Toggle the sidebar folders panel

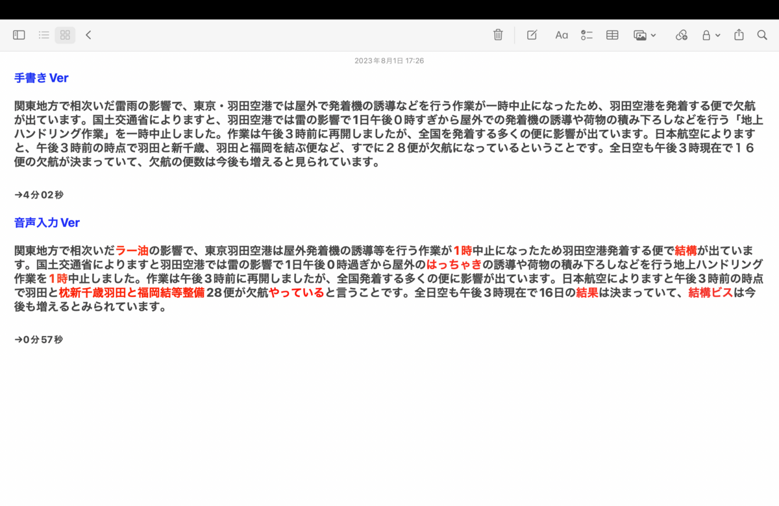point(19,35)
